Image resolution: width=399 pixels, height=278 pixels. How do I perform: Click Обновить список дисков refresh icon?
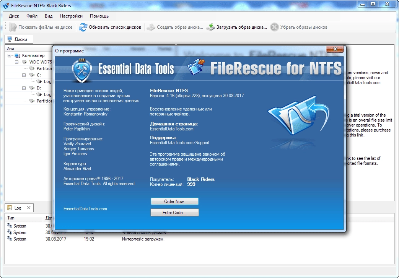tap(83, 27)
